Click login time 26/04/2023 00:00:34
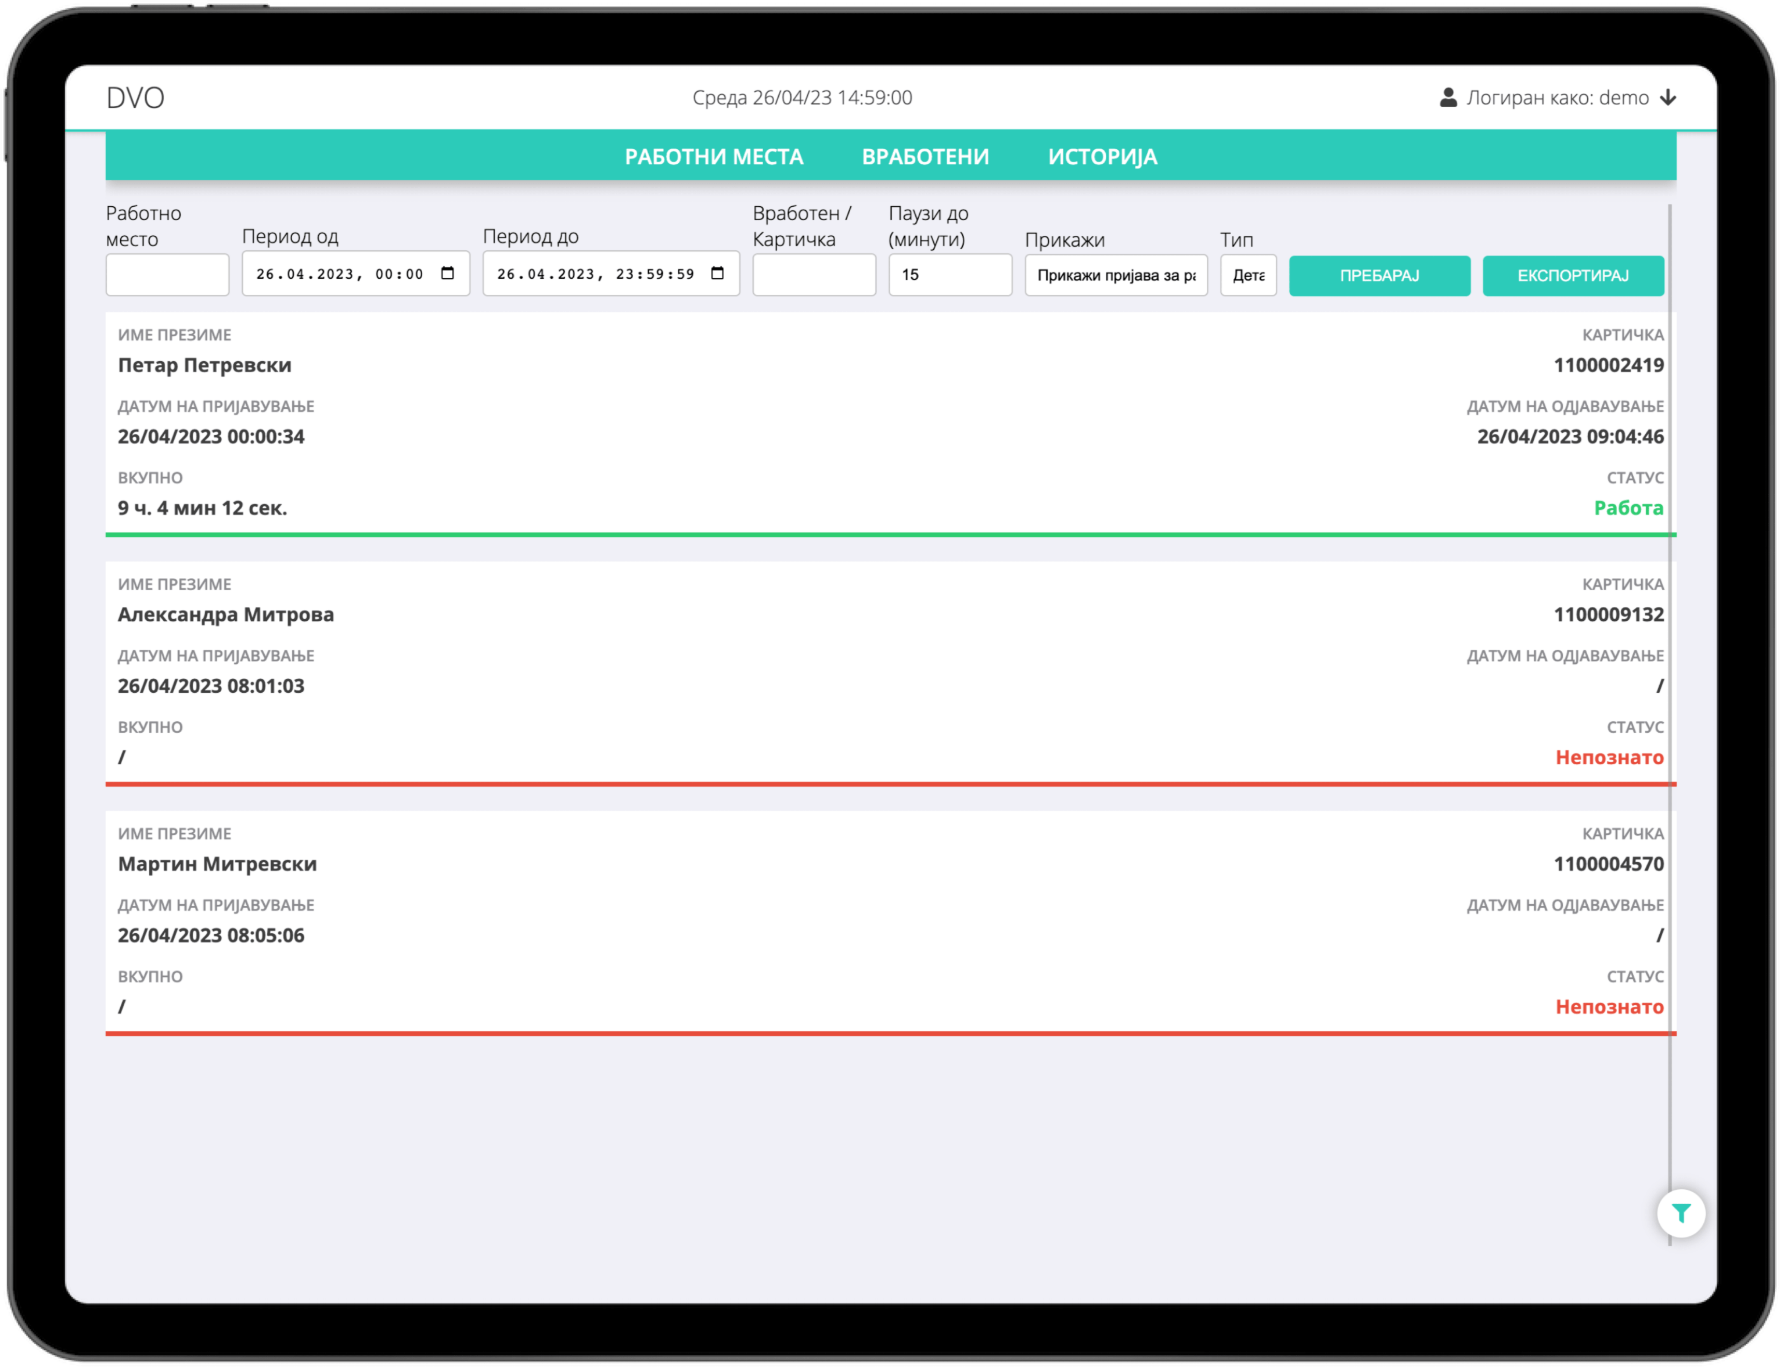Screen dimensions: 1780x1367 tap(211, 436)
